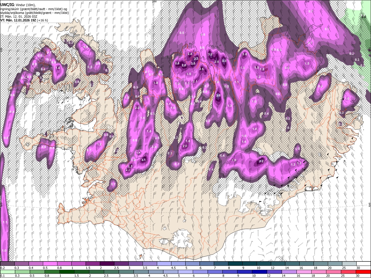Pick the darkest green rain swatch labeled 1
The width and height of the screenshot is (371, 278).
pos(67,272)
